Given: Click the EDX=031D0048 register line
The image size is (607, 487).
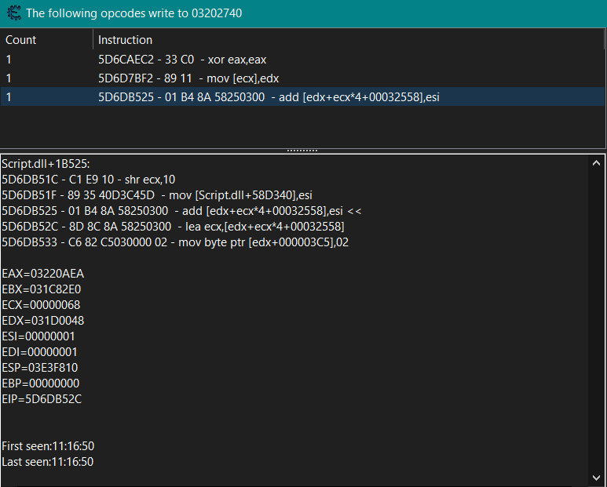Looking at the screenshot, I should pyautogui.click(x=42, y=321).
